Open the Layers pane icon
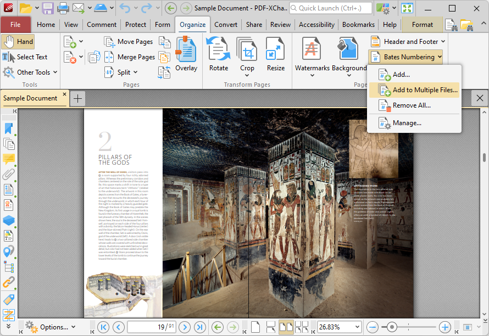This screenshot has width=489, height=336. click(x=9, y=220)
